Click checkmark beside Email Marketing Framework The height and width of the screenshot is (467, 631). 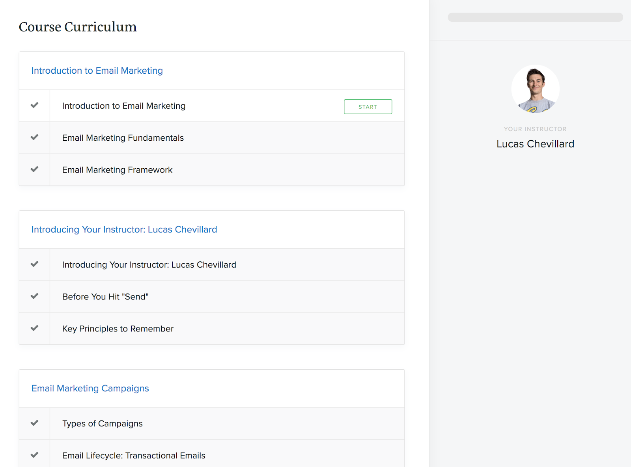click(x=35, y=169)
